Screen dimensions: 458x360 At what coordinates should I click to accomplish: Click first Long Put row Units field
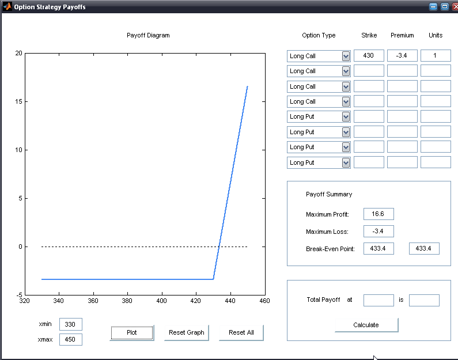pos(436,116)
